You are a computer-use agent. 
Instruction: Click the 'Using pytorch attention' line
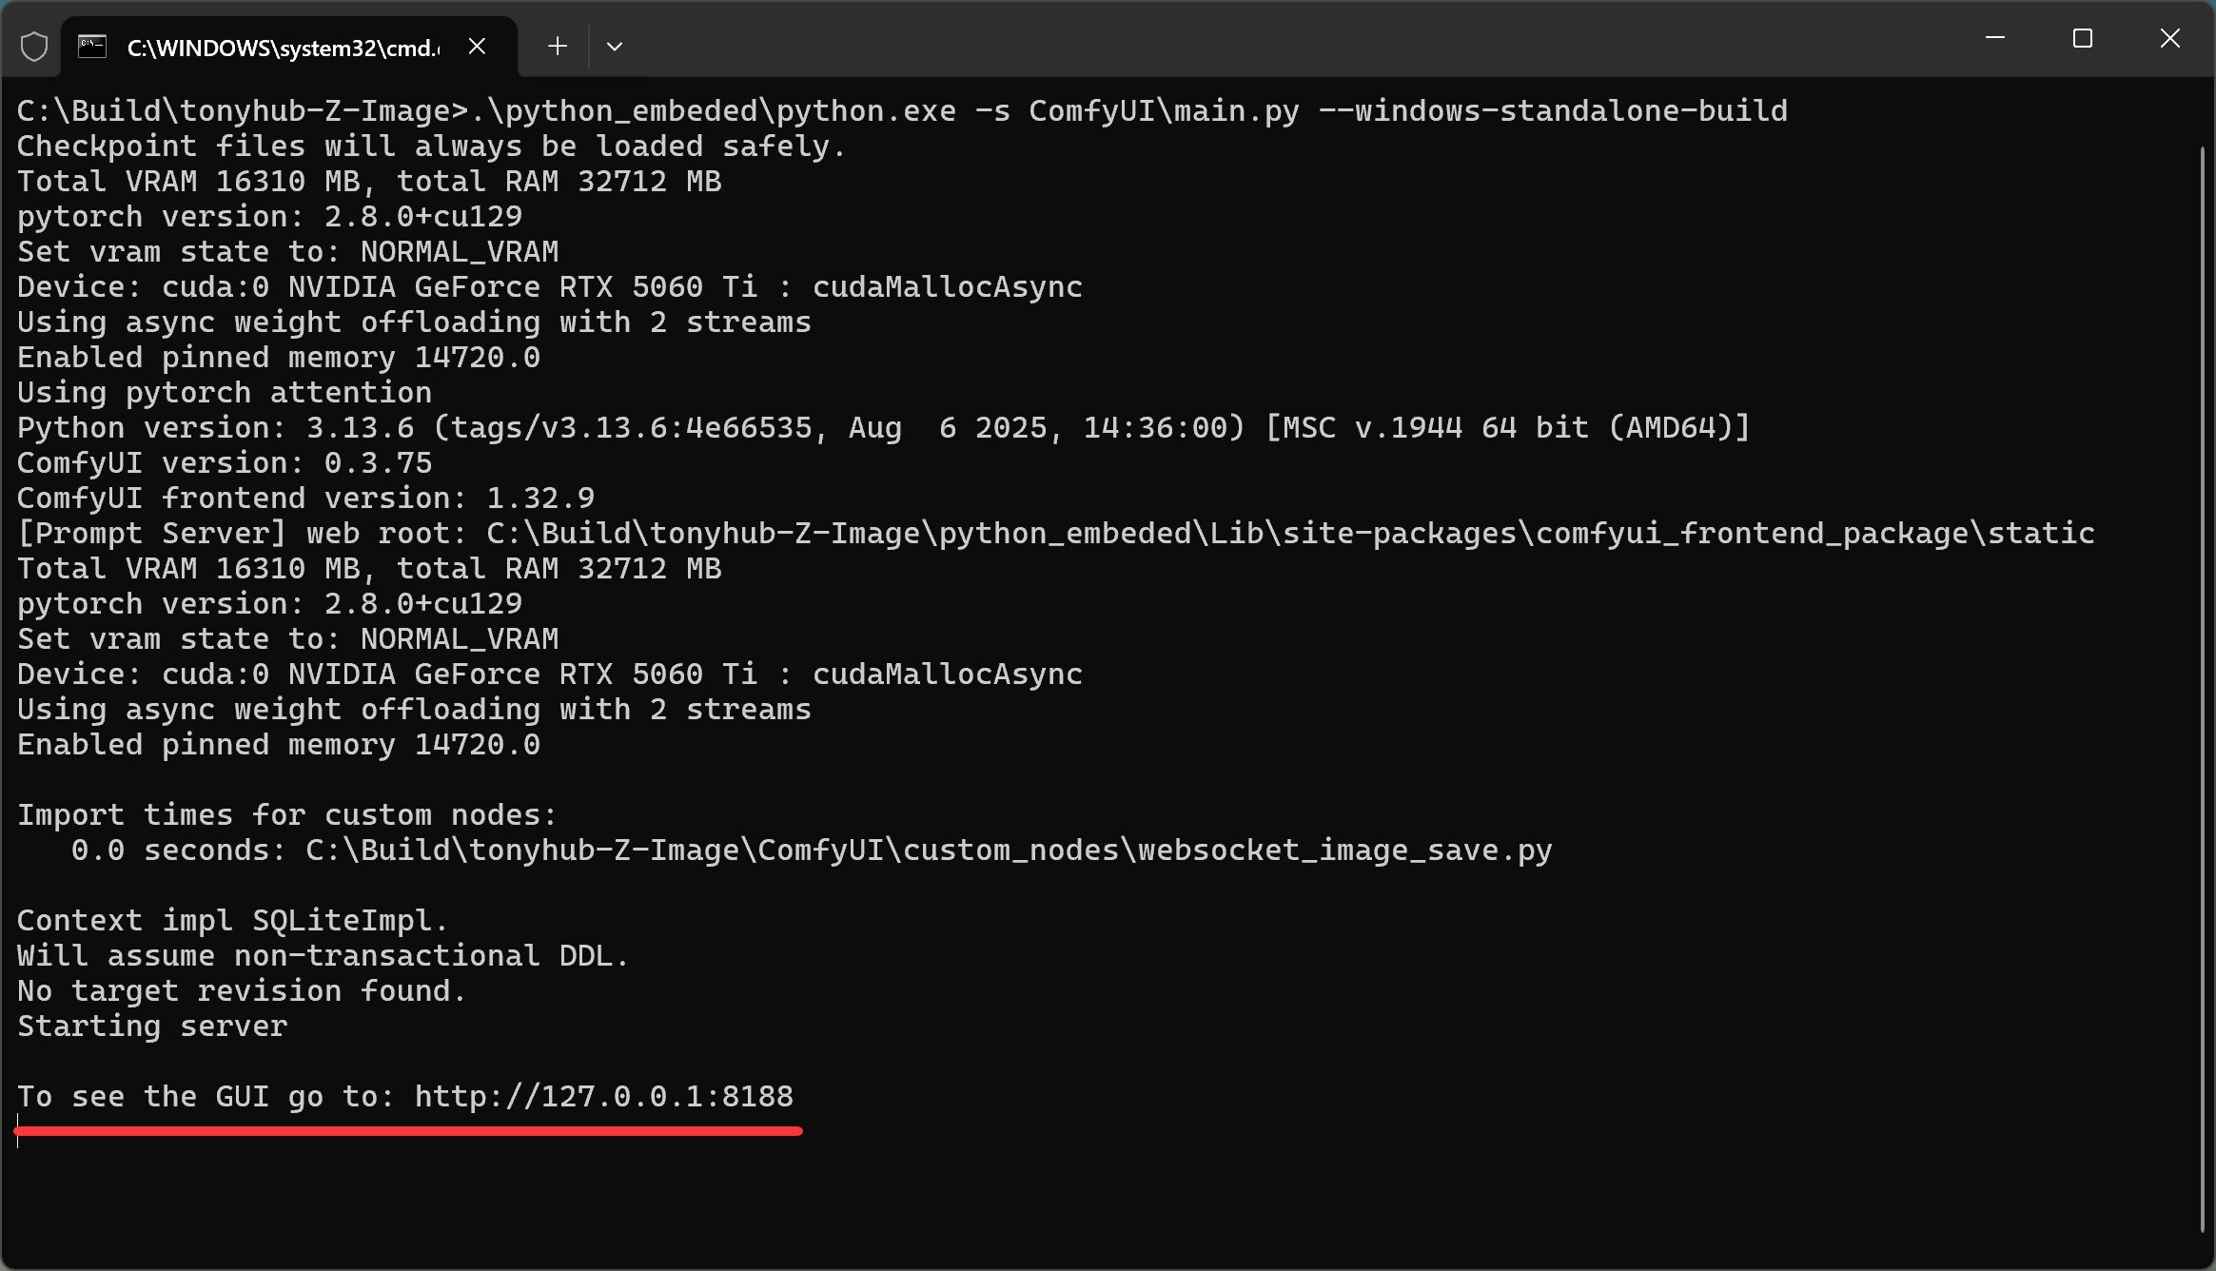225,393
